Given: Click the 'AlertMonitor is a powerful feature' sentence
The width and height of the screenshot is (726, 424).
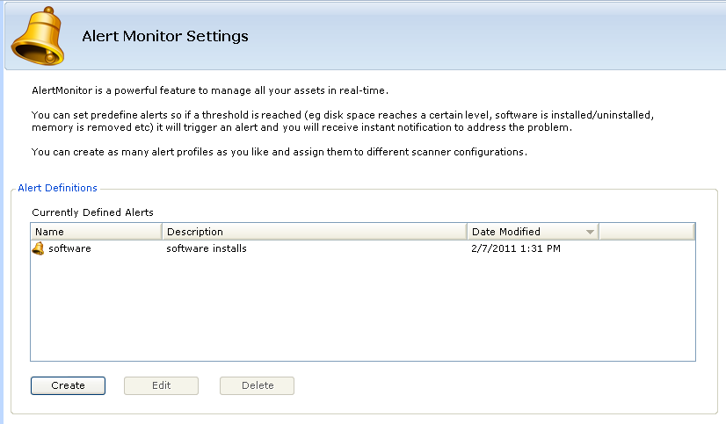Looking at the screenshot, I should pyautogui.click(x=210, y=90).
